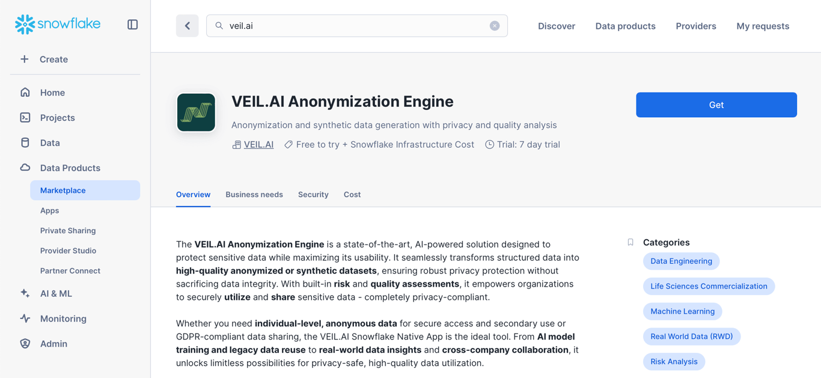Focus the marketplace search field
This screenshot has width=821, height=378.
point(357,26)
